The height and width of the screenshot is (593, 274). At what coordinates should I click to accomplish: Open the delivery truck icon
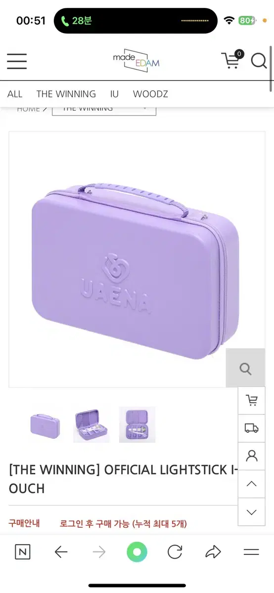click(x=252, y=428)
